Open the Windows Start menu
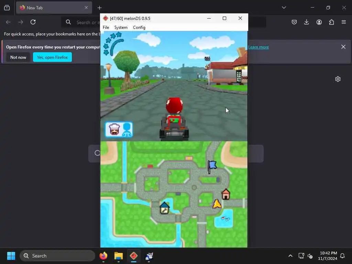Image resolution: width=352 pixels, height=264 pixels. 11,256
